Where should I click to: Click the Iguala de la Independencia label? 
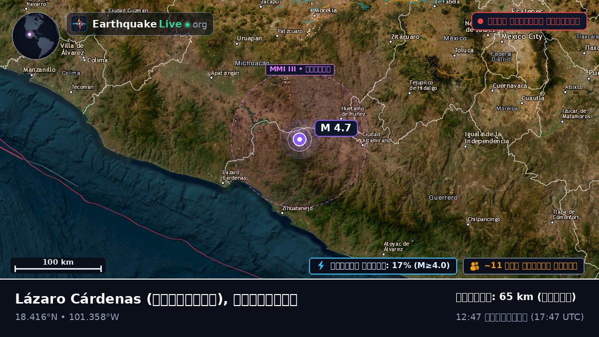487,138
